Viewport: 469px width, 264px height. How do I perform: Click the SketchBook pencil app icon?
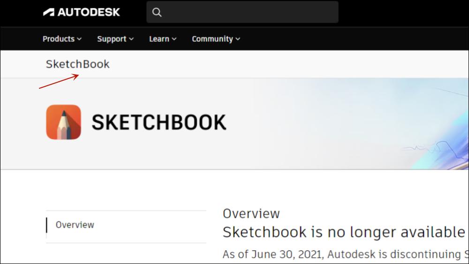tap(63, 122)
